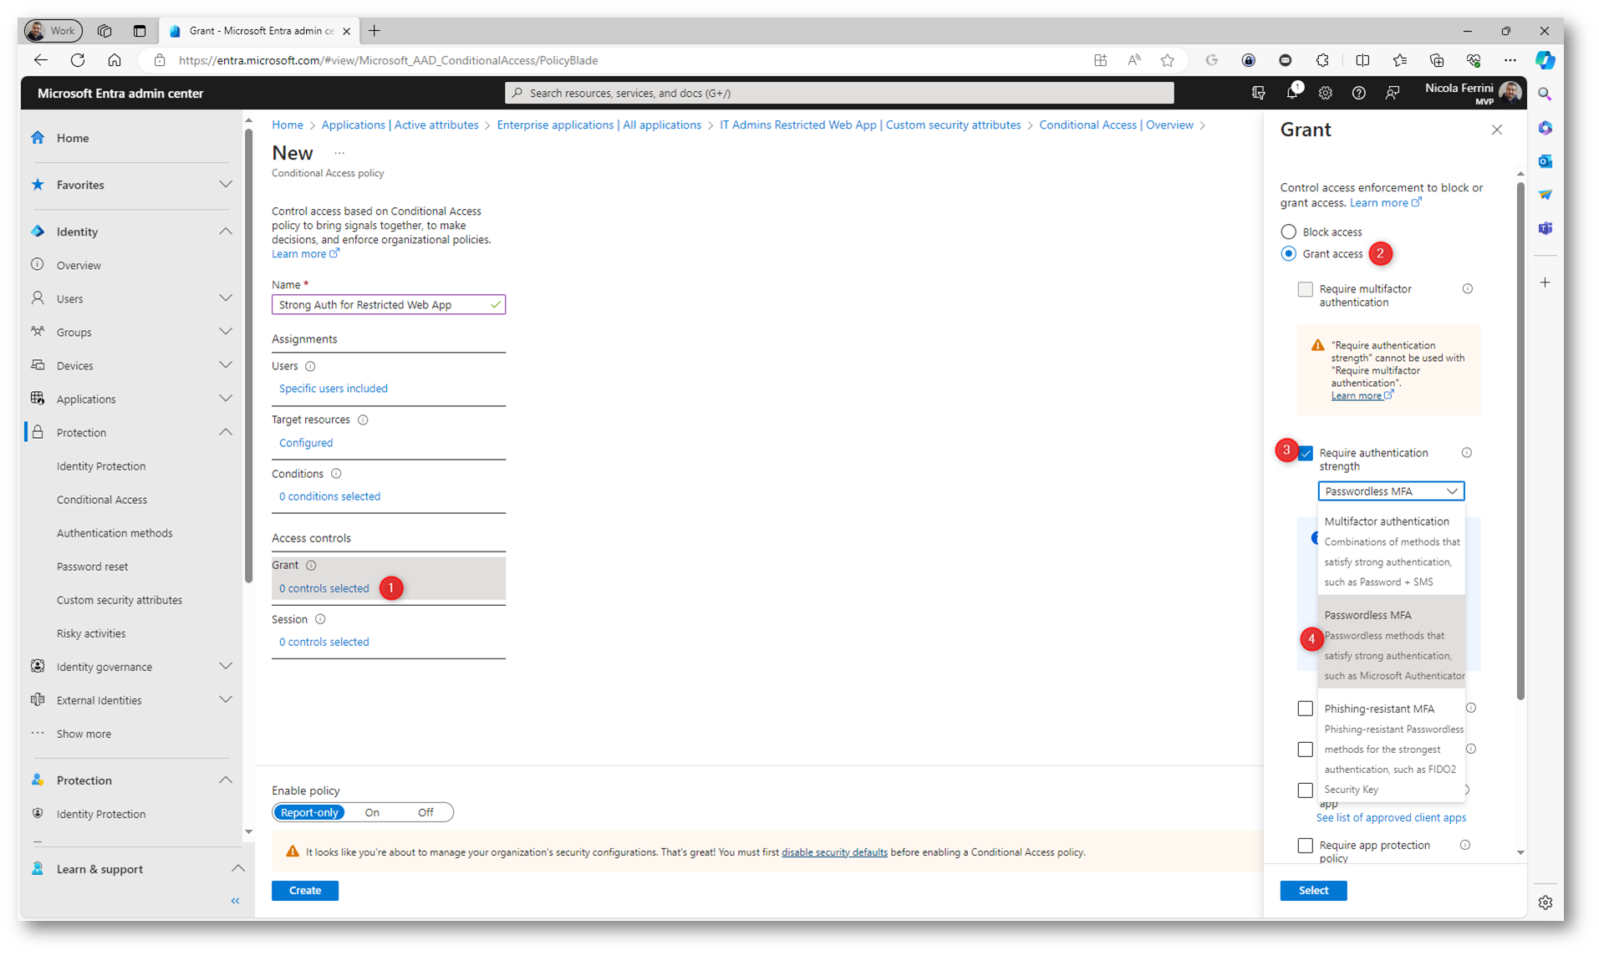Open Edge sidebar settings gear
Viewport: 1599px width, 956px height.
click(1545, 903)
